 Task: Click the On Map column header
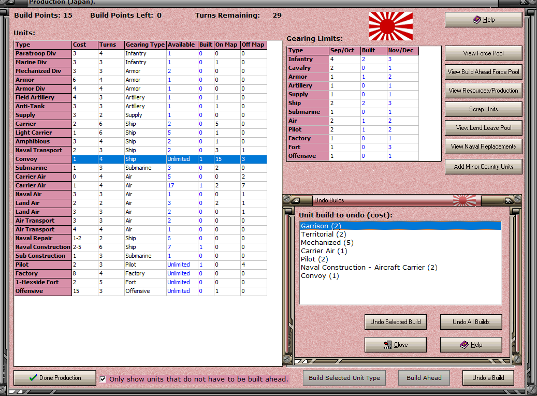(227, 45)
